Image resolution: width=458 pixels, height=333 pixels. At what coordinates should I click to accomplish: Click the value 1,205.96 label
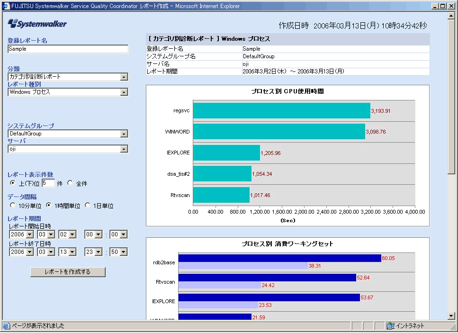coord(270,153)
